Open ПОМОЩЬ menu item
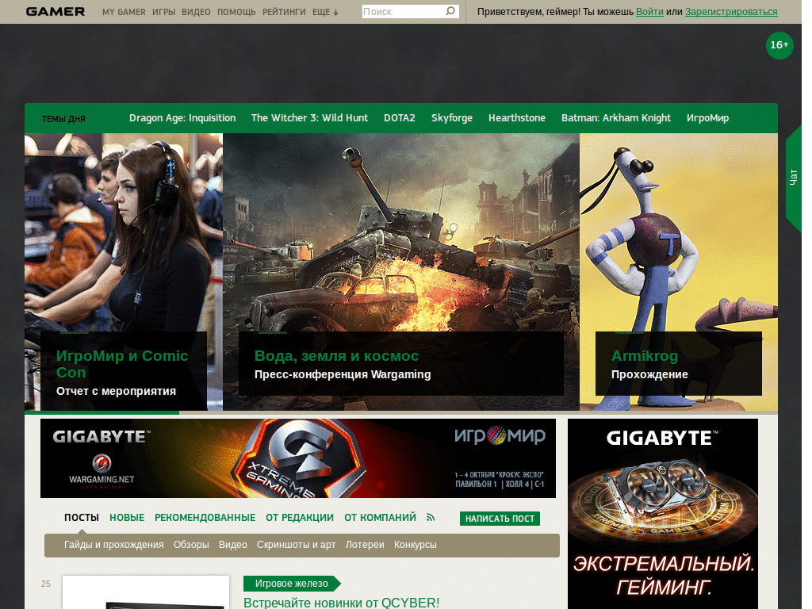This screenshot has height=609, width=812. point(236,12)
